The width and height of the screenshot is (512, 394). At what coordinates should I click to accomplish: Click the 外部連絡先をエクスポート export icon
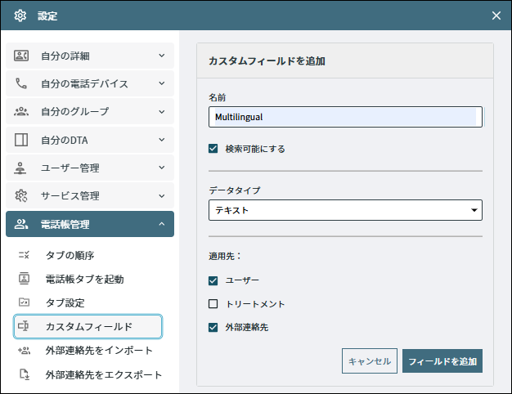click(x=25, y=374)
